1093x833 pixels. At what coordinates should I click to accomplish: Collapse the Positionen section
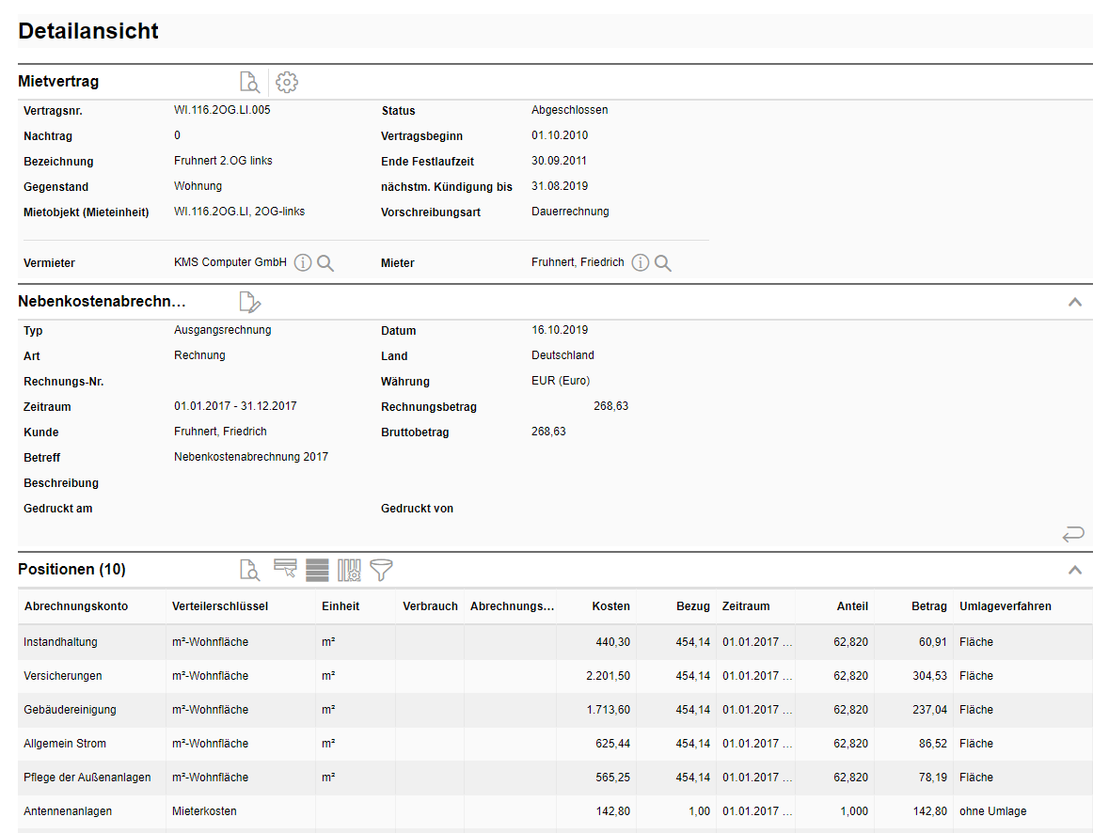pyautogui.click(x=1075, y=570)
